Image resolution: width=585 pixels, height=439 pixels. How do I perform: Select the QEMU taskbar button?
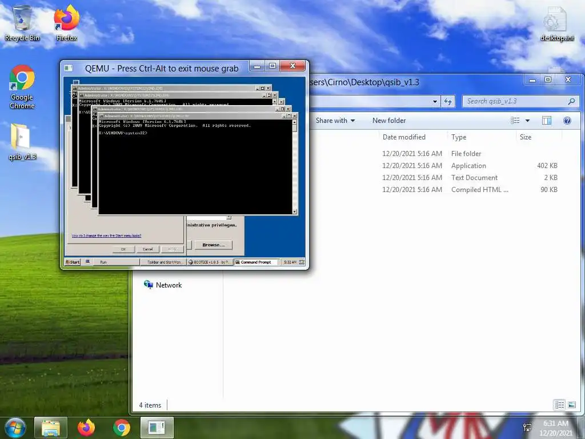pyautogui.click(x=157, y=428)
